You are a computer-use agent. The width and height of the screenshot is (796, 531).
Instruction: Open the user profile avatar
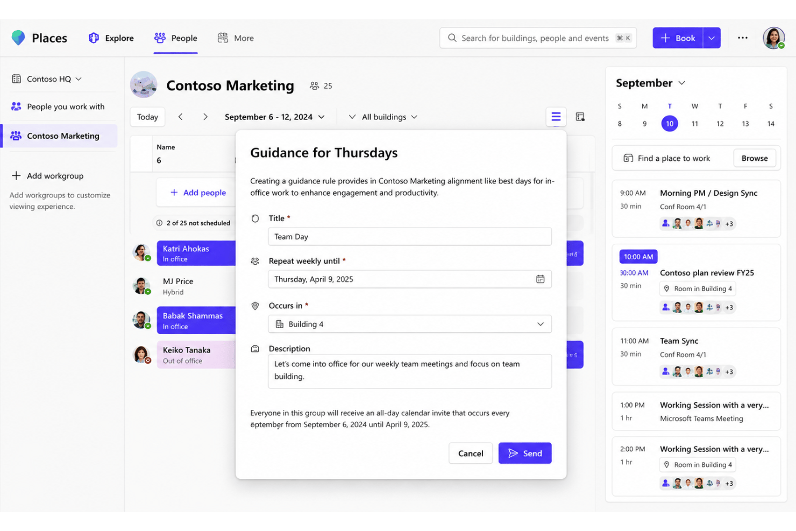click(x=773, y=38)
